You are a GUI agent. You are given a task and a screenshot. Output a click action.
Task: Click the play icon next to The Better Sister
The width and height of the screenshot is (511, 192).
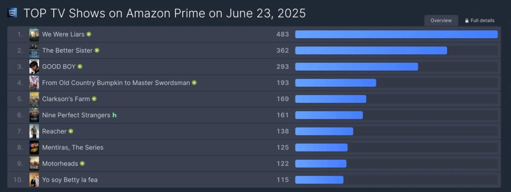[x=97, y=51]
